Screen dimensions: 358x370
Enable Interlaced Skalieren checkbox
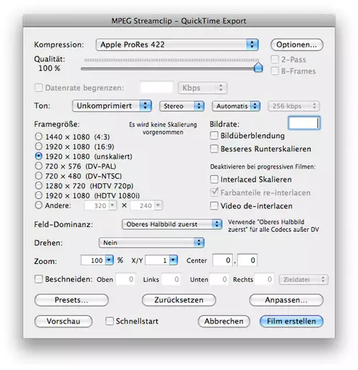pyautogui.click(x=214, y=179)
